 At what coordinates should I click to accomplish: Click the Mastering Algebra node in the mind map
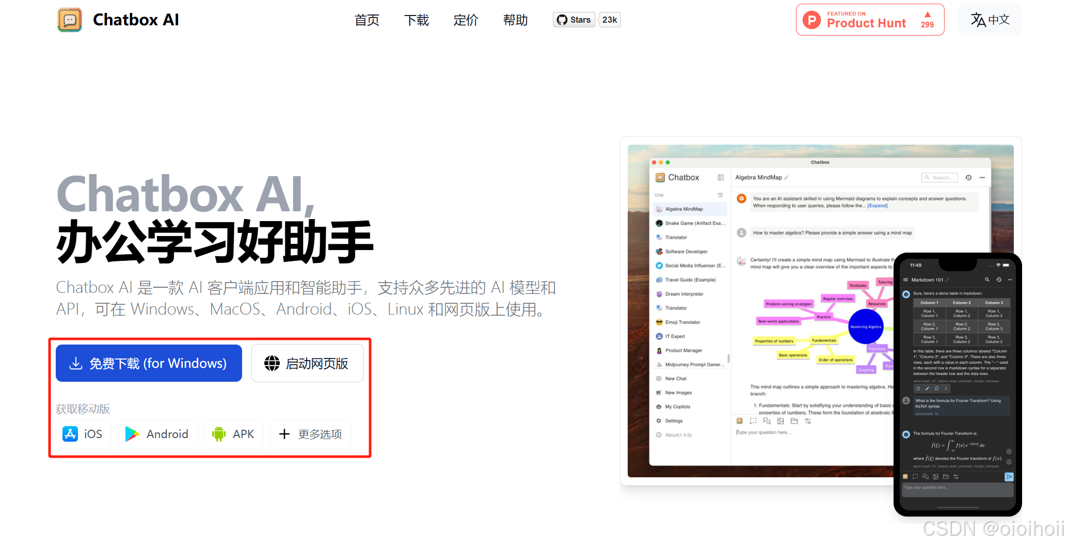[866, 326]
